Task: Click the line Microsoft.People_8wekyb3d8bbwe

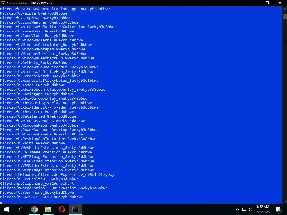Action: click(34, 13)
